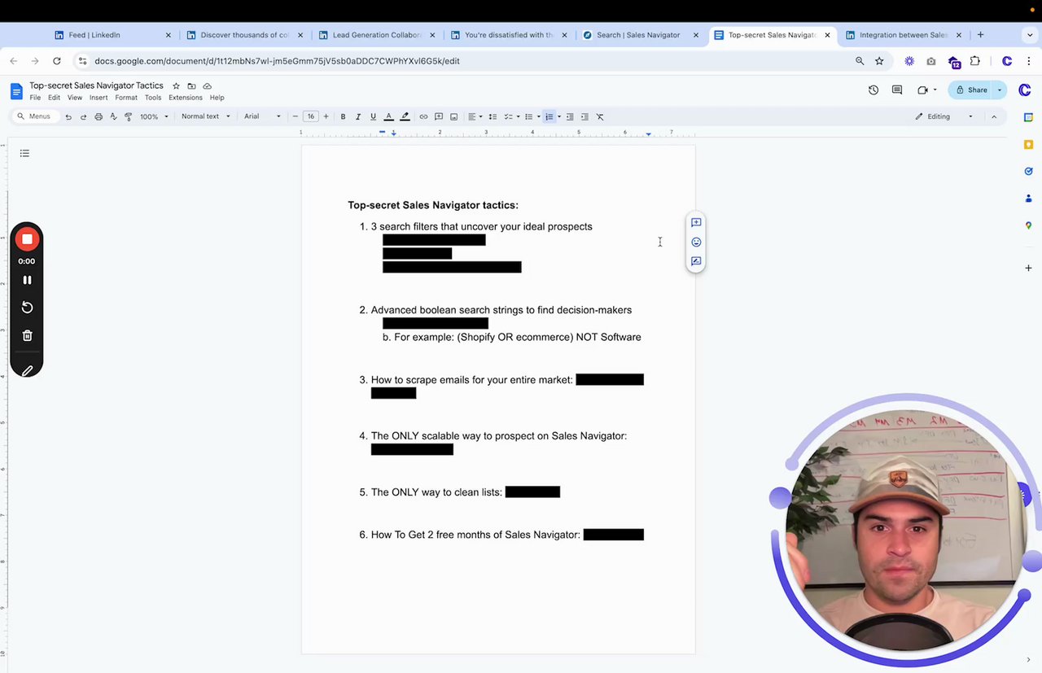
Task: Toggle the numbered list button
Action: (549, 116)
